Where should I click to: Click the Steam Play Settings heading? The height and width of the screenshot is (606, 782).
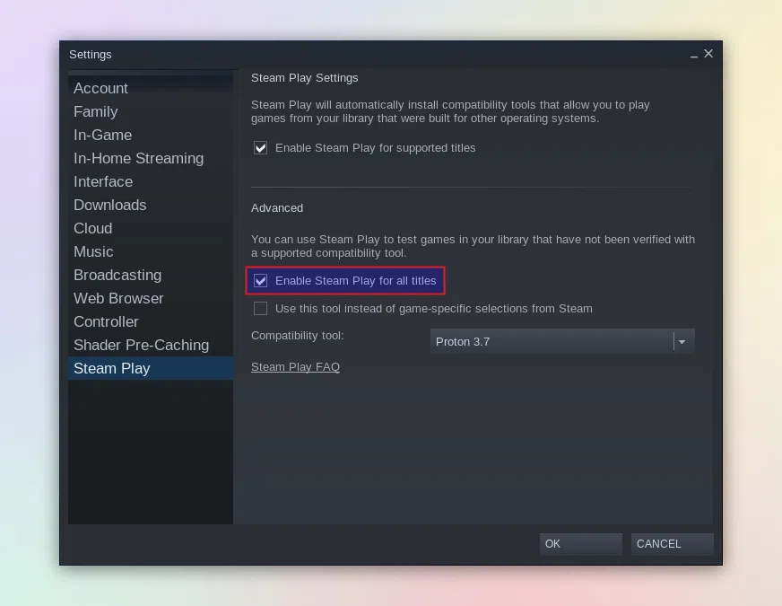304,78
